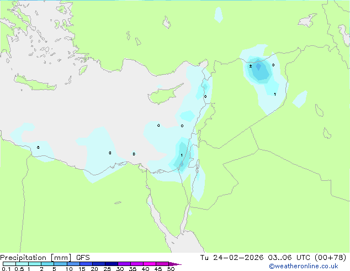This screenshot has height=271, width=350.
Task: Click the '03..06 UTC' time range text
Action: pos(289,258)
